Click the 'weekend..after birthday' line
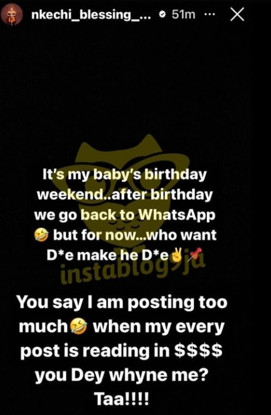271x415 pixels. (125, 195)
